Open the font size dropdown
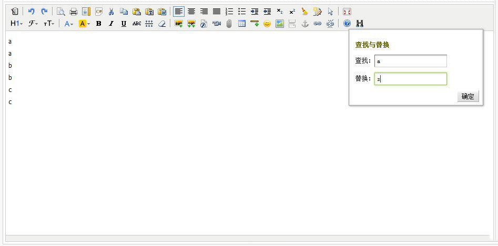Screen dimensions: 498x246 click(x=49, y=24)
